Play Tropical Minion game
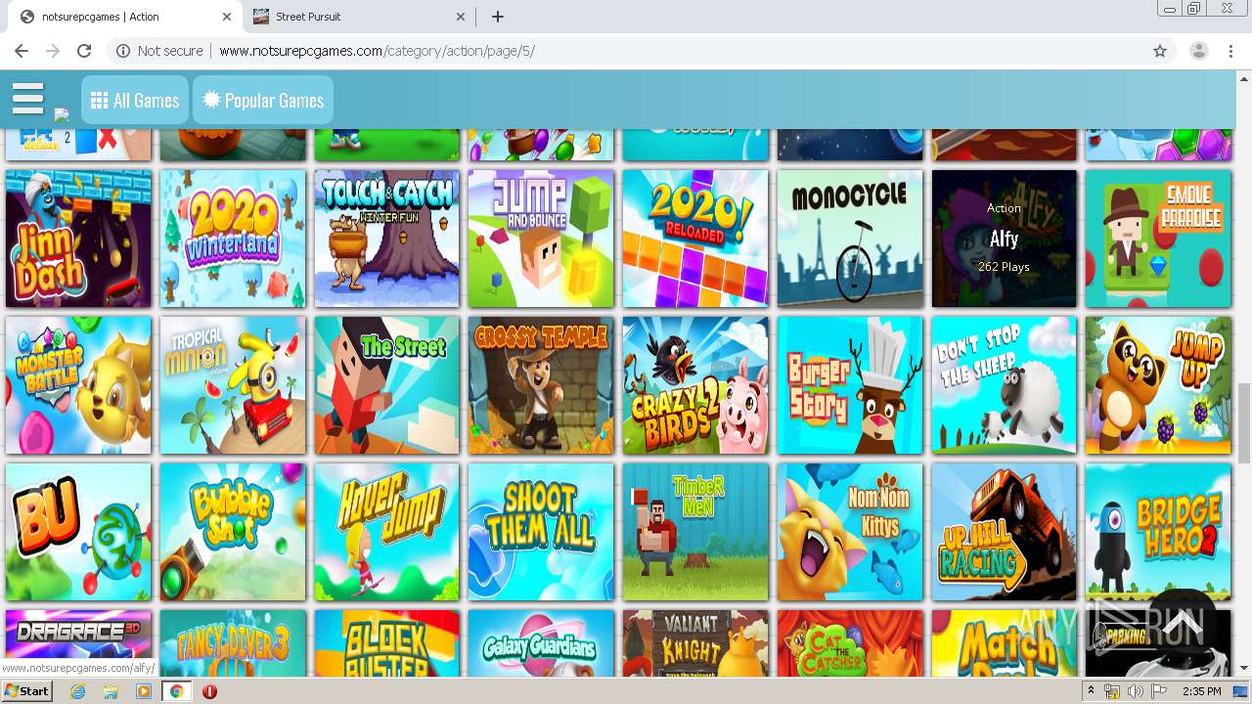Screen dimensions: 1252x704 233,385
